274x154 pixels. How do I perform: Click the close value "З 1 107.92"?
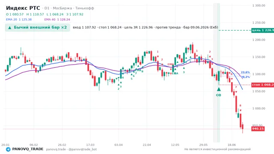(x=75, y=14)
